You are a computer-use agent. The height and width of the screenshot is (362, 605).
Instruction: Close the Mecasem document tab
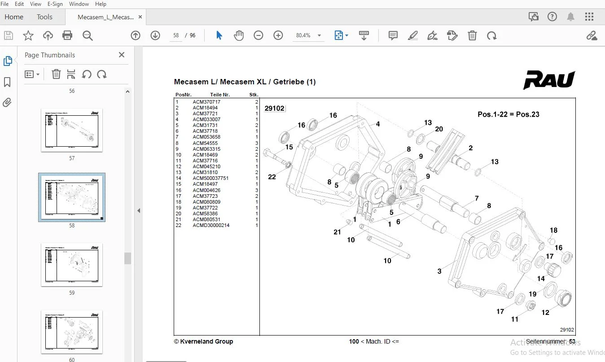point(140,17)
